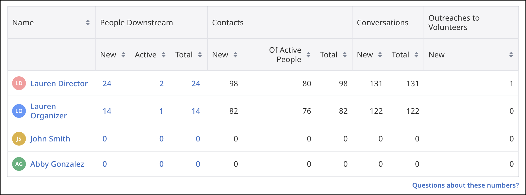Click John Smith's JS avatar

pyautogui.click(x=19, y=139)
